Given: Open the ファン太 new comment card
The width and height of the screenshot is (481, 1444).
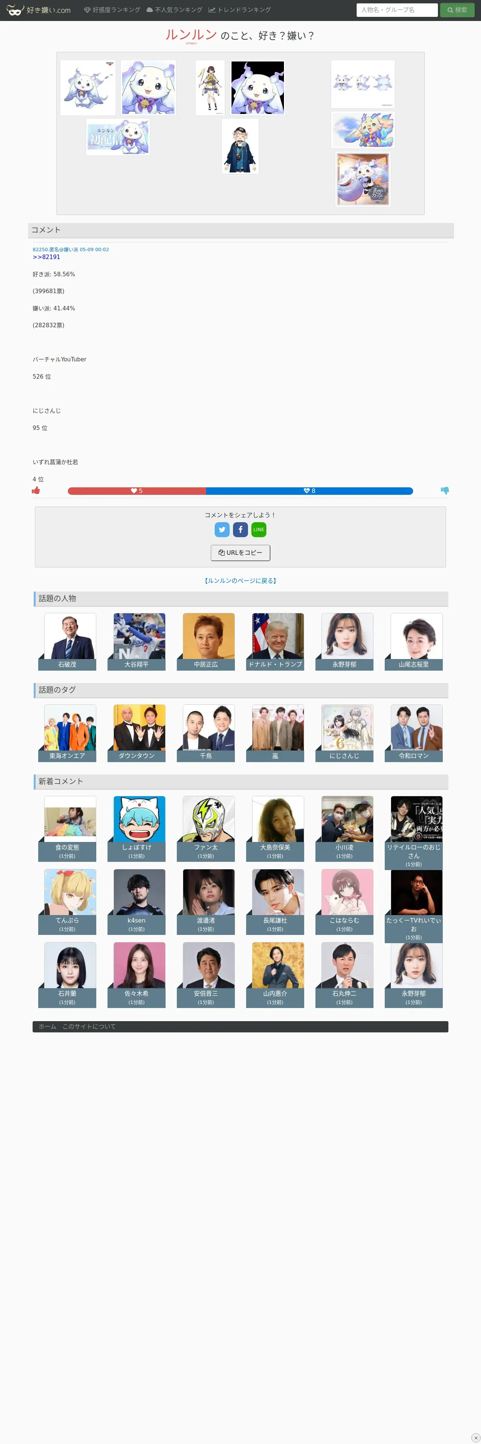Looking at the screenshot, I should pos(206,828).
